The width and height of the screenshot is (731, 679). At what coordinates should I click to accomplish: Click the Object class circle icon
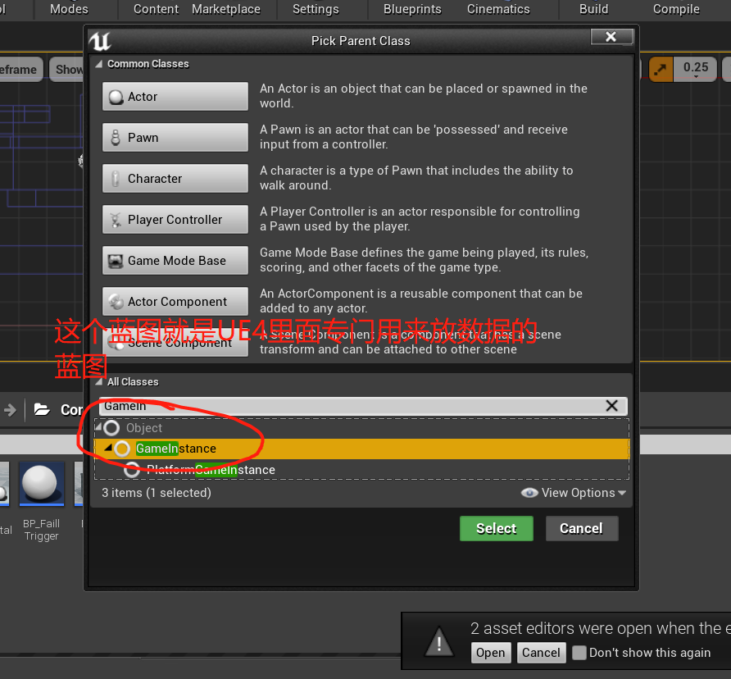(111, 428)
